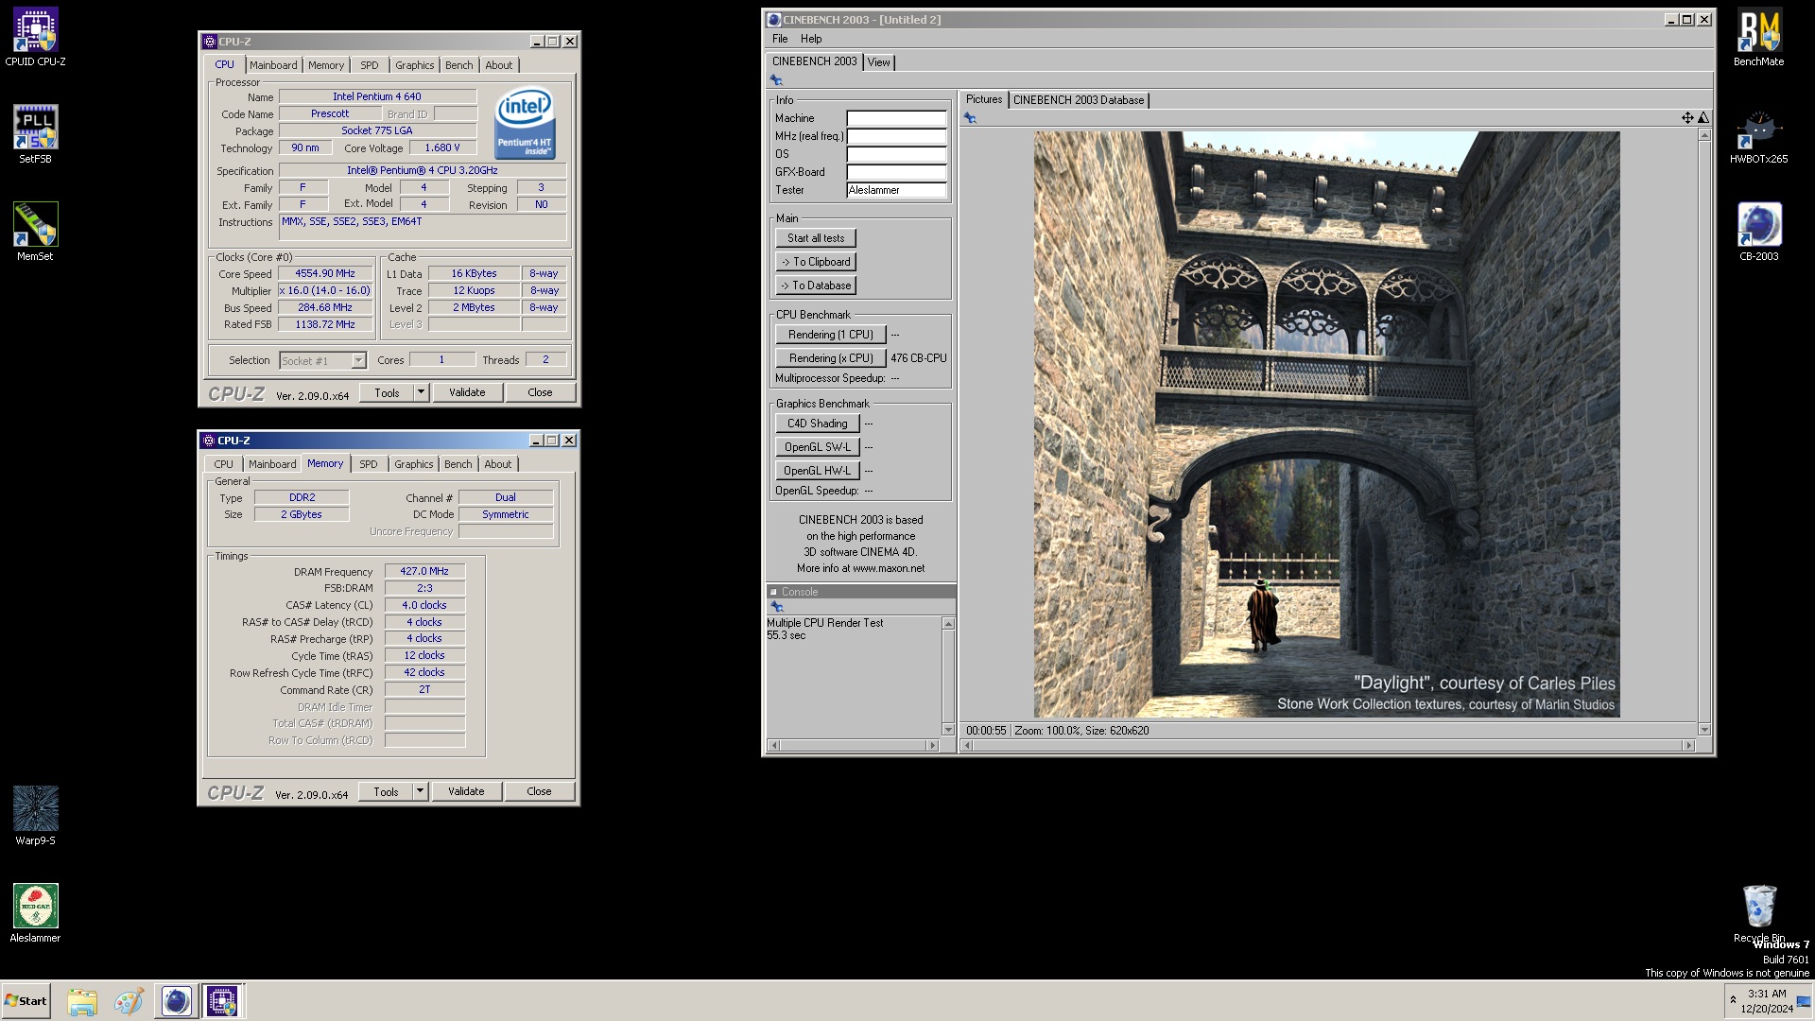This screenshot has height=1021, width=1815.
Task: Click the MHz (real freq.) field
Action: [896, 137]
